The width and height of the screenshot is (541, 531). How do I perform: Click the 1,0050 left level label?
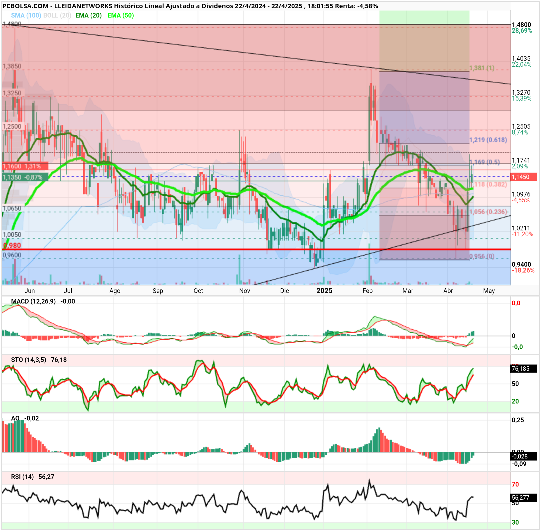pyautogui.click(x=12, y=235)
